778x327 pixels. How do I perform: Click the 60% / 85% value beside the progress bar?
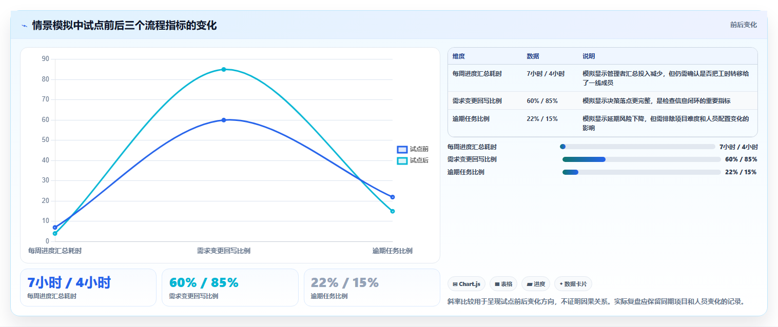pyautogui.click(x=741, y=159)
